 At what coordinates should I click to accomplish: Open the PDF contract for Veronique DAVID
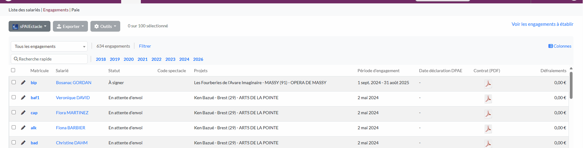click(x=488, y=99)
